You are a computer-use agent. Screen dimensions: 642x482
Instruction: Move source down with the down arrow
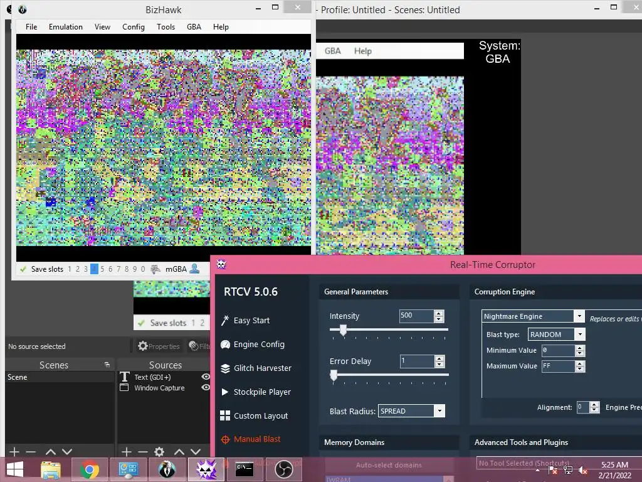click(x=196, y=452)
